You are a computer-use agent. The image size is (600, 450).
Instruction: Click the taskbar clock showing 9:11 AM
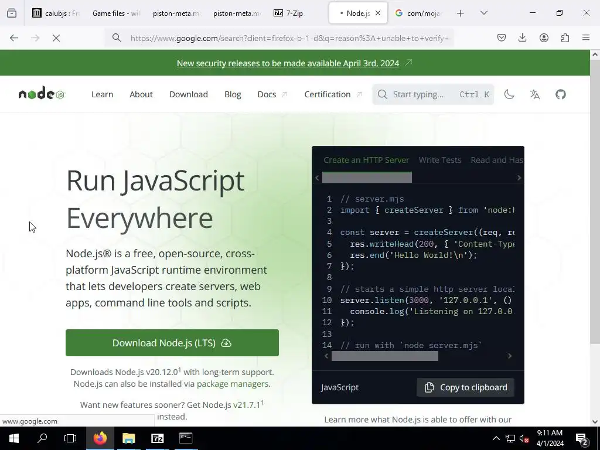point(550,438)
